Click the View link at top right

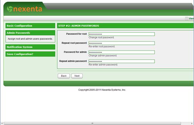click(x=191, y=18)
